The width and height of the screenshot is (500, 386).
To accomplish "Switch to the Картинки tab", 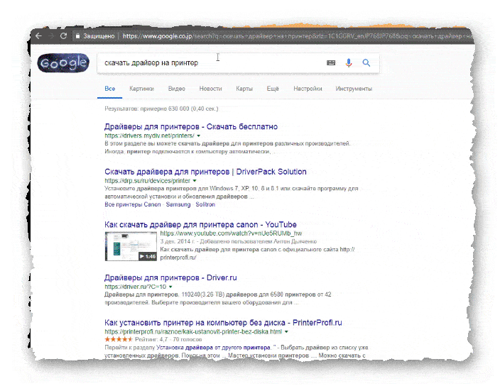I will [141, 89].
